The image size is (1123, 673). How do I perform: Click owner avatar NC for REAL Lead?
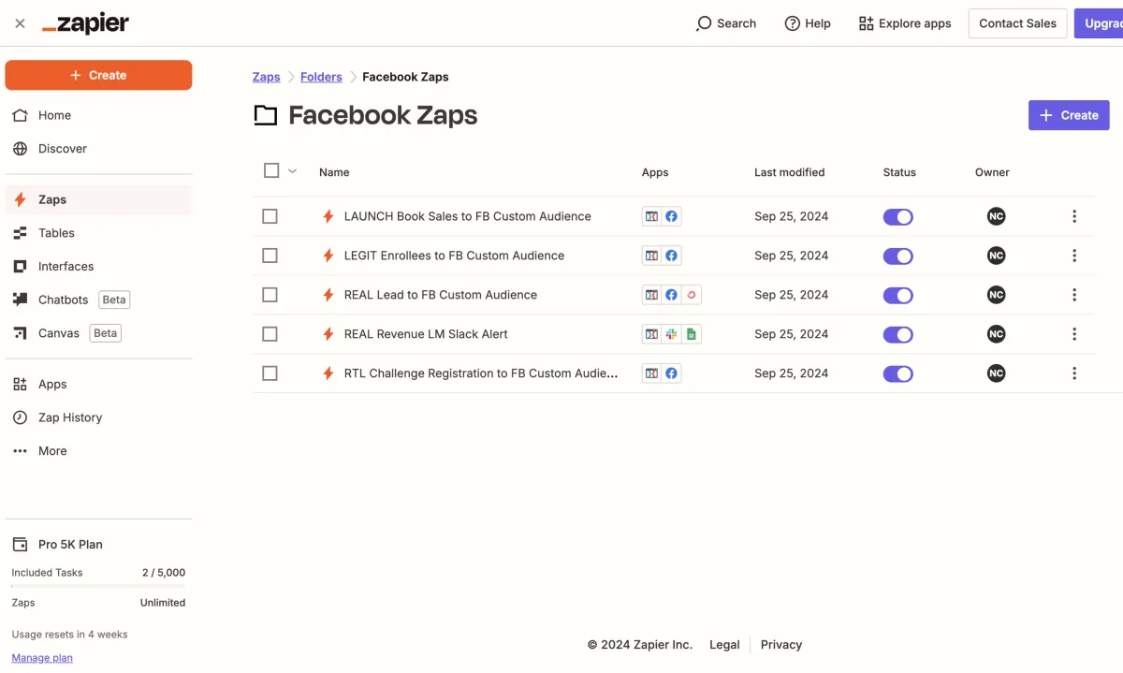(x=996, y=295)
